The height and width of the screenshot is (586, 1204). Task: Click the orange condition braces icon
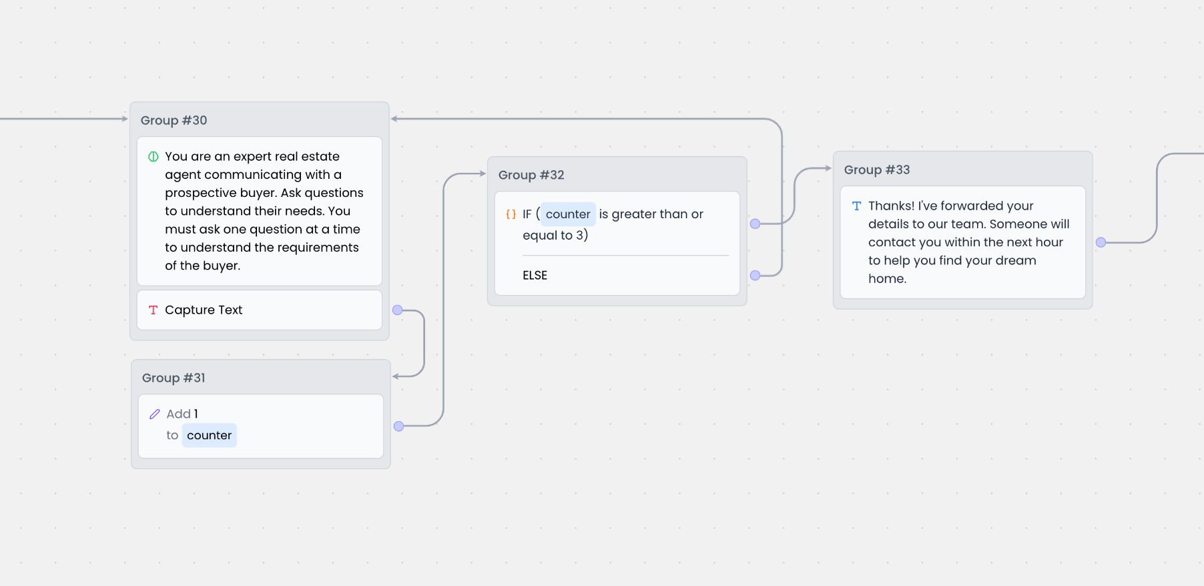tap(511, 214)
